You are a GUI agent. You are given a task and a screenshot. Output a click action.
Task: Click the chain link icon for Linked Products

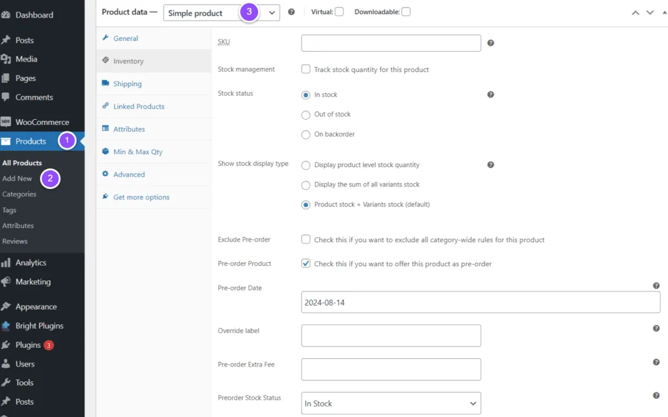pos(105,106)
